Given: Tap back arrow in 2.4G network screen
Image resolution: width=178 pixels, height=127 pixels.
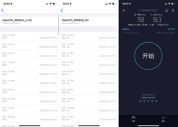Looking at the screenshot, I should pyautogui.click(x=3, y=10).
